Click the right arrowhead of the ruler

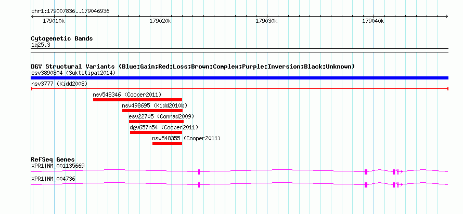click(447, 17)
